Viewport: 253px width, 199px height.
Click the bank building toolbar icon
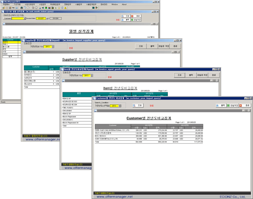click(21, 8)
